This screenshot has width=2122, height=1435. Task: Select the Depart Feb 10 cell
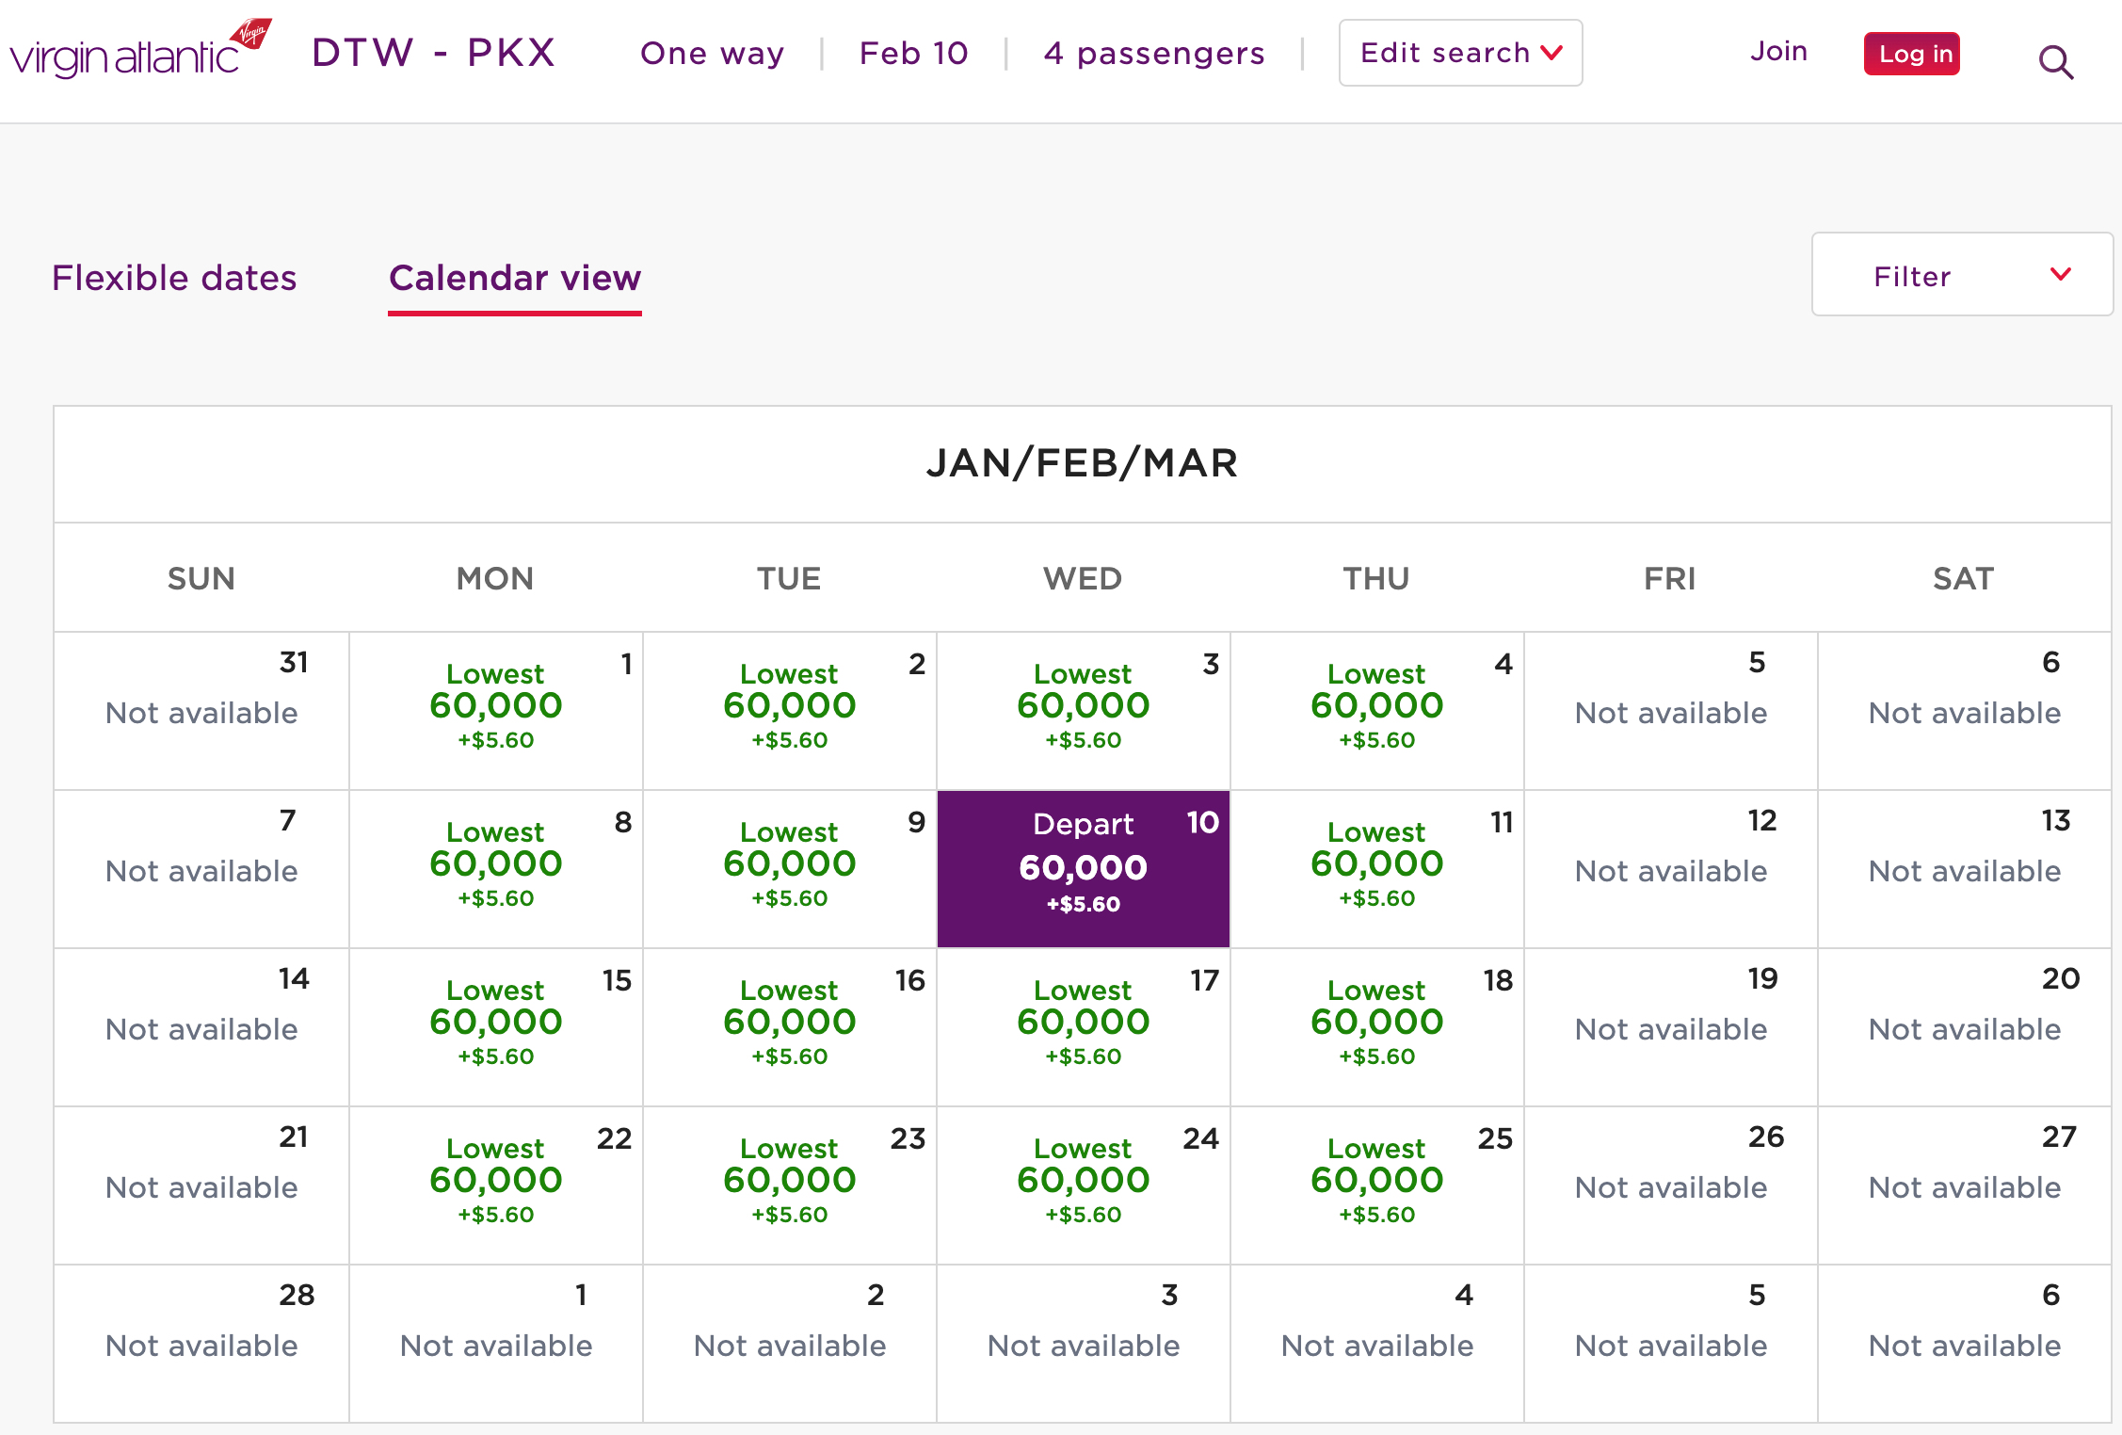point(1083,868)
